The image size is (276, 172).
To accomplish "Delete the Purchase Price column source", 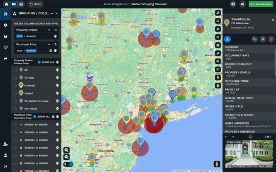I will (x=56, y=51).
